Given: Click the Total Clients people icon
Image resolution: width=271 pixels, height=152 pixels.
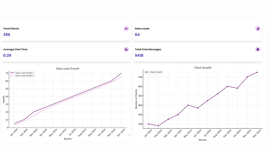Looking at the screenshot, I should tap(126, 29).
